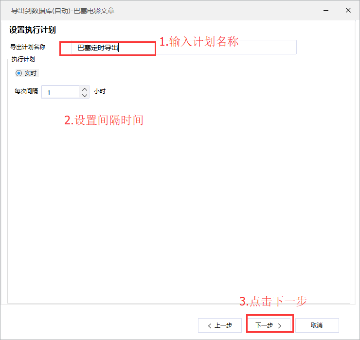Click the 设置执行计划 heading

[x=33, y=30]
